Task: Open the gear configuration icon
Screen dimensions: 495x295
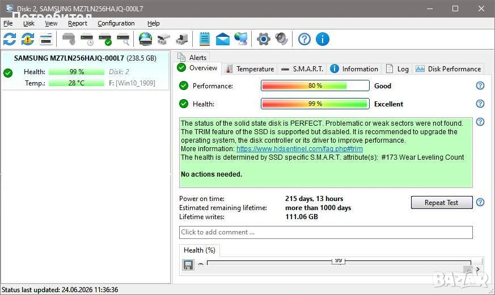Action: point(263,40)
